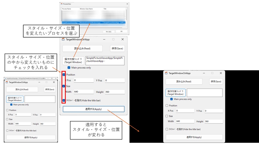Click the ProcessView title bar app icon
Viewport: 259px width, 145px height.
(x=62, y=4)
